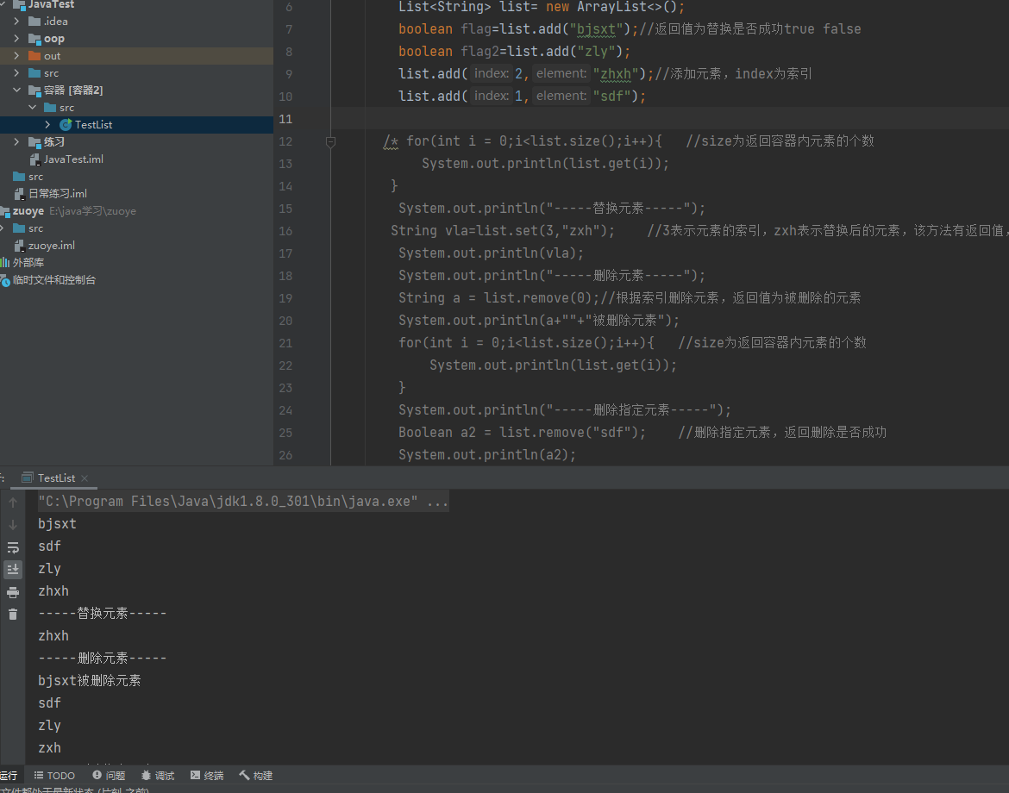Screen dimensions: 1009x793
Task: Expand the TestList class node
Action: click(x=47, y=125)
